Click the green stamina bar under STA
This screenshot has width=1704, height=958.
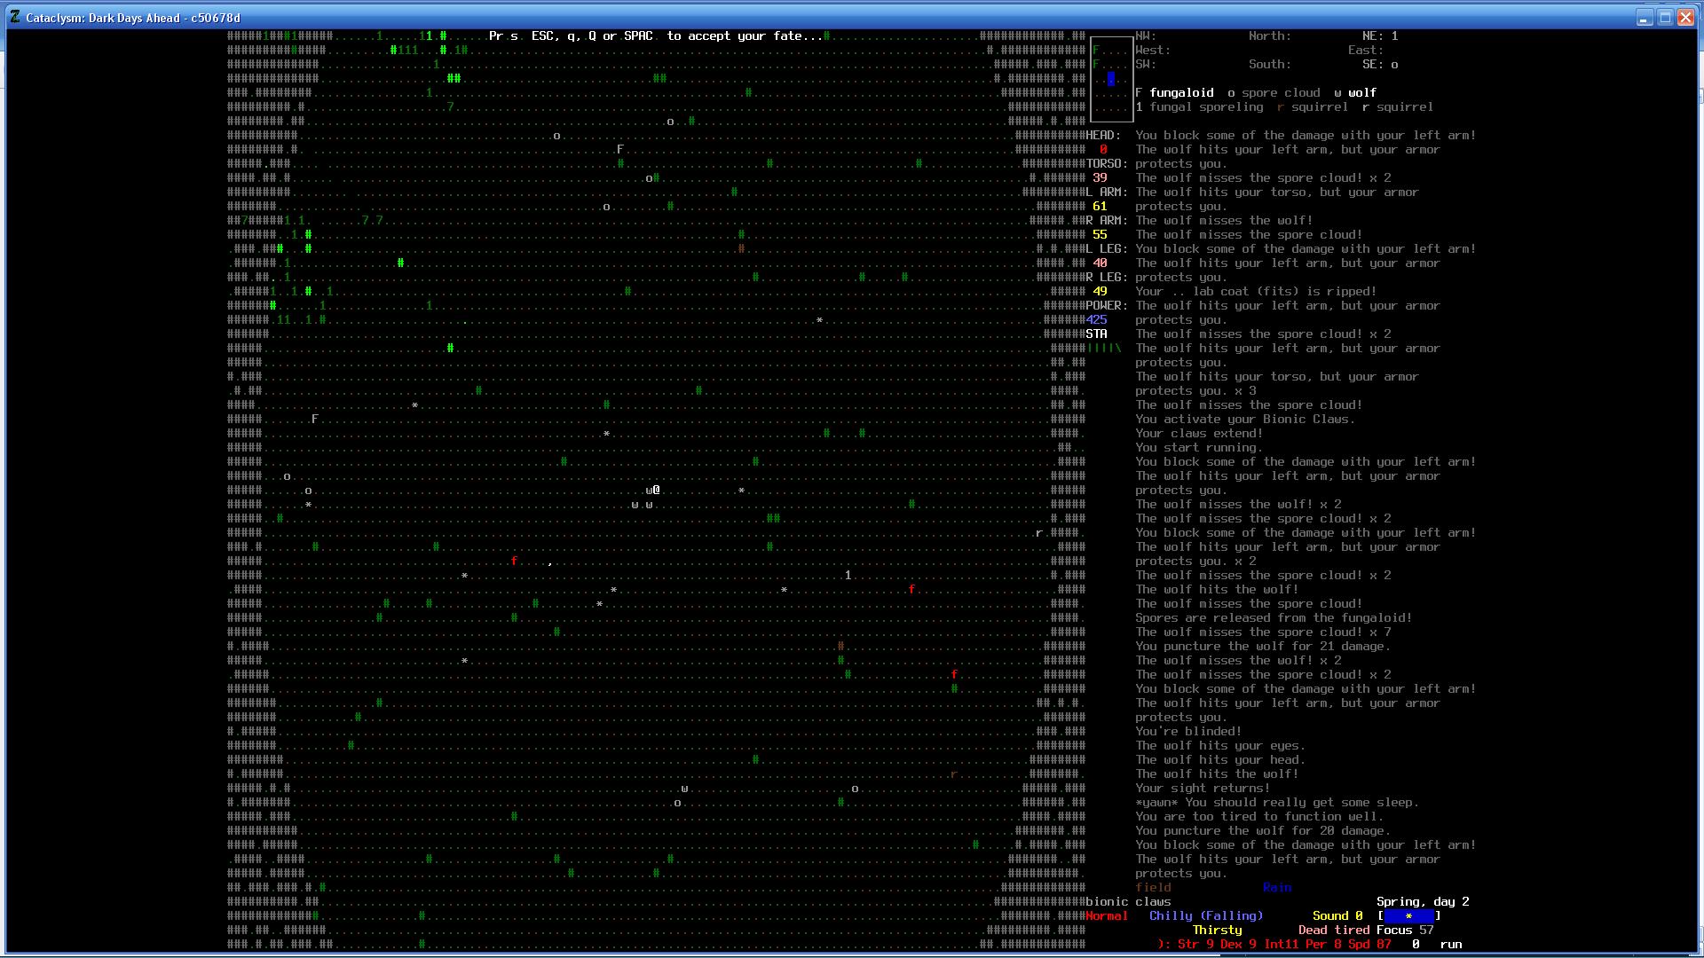point(1103,348)
